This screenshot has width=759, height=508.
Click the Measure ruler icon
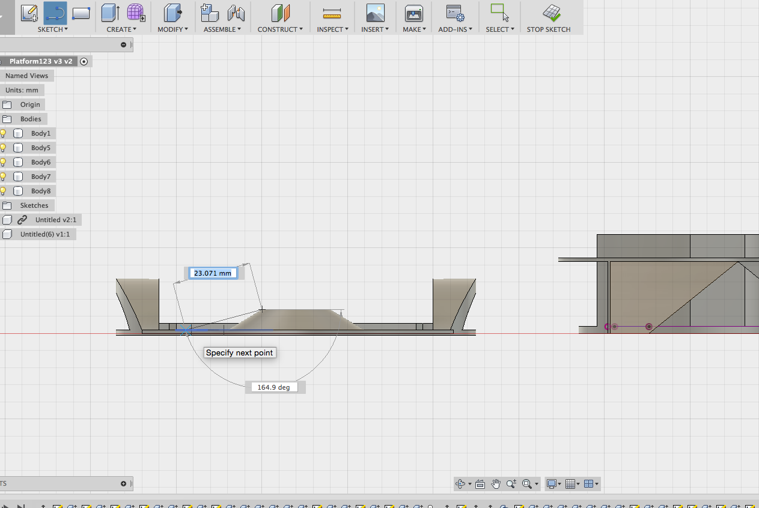click(331, 13)
